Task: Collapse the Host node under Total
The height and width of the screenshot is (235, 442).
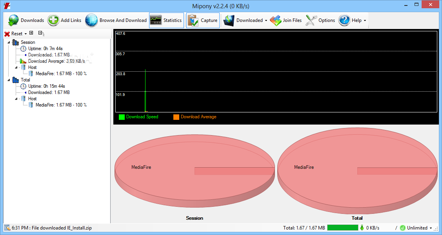Action: coord(16,99)
